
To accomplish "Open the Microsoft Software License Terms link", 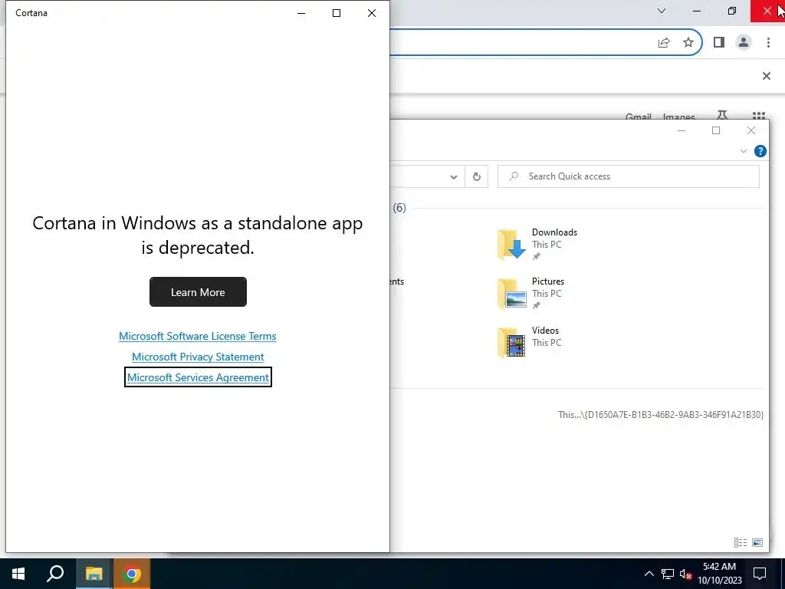I will [197, 336].
